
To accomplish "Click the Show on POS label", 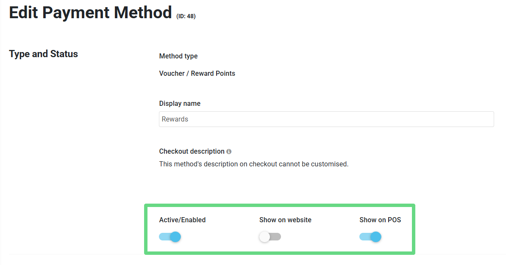I will (x=380, y=220).
